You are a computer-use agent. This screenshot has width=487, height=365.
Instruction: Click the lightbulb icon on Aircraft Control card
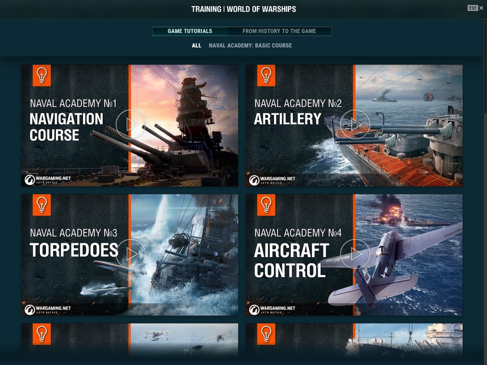[x=266, y=205]
